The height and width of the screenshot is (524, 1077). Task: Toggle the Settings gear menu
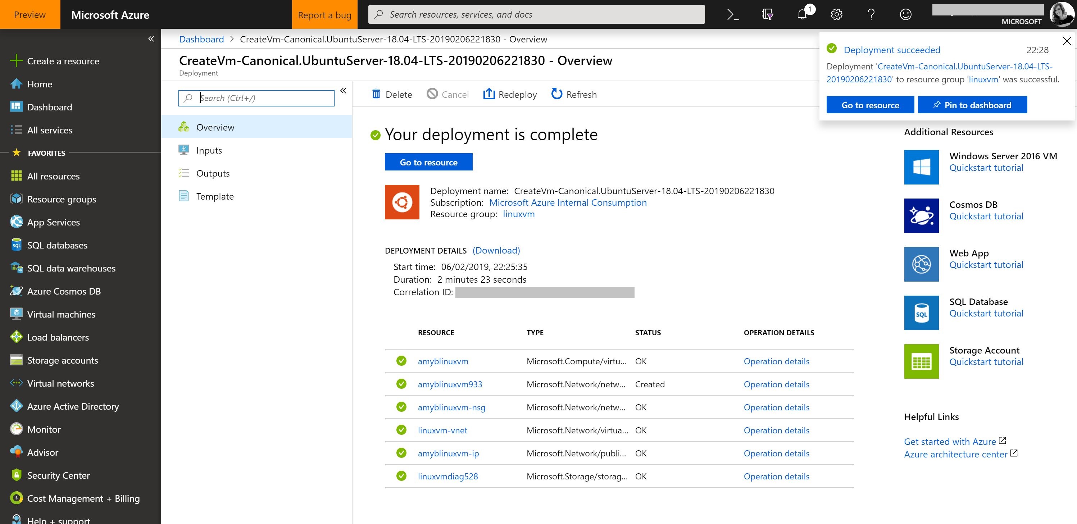pos(837,14)
